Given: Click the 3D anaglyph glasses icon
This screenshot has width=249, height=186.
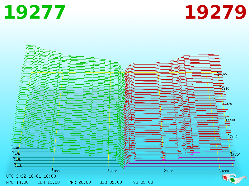Looking at the screenshot, I should pos(234,179).
